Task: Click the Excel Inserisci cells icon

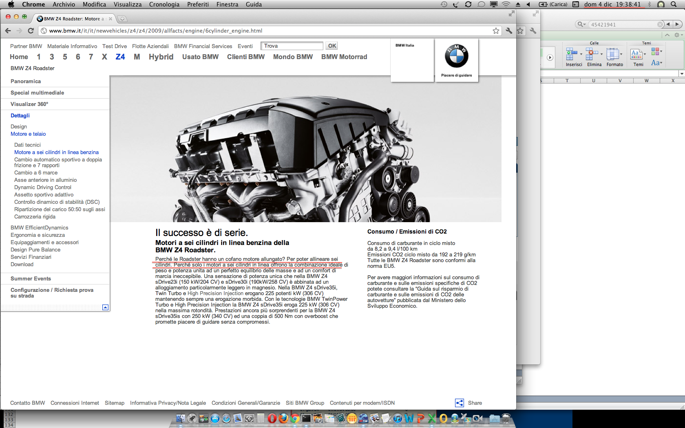Action: [x=572, y=54]
